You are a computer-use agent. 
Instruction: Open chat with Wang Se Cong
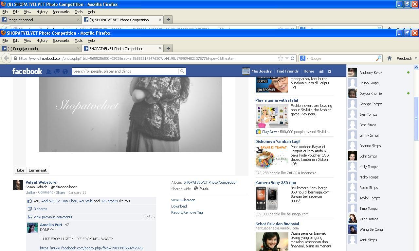pyautogui.click(x=379, y=229)
